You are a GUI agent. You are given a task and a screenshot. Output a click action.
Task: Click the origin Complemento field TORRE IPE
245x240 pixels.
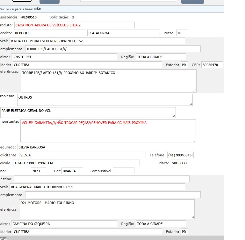tap(113, 49)
